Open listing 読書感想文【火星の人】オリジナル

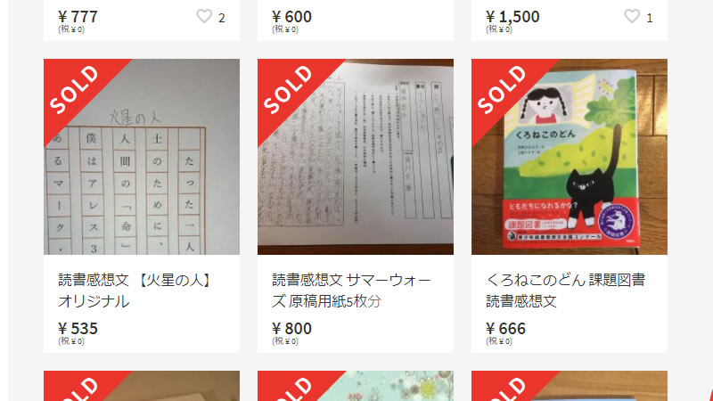(x=136, y=291)
